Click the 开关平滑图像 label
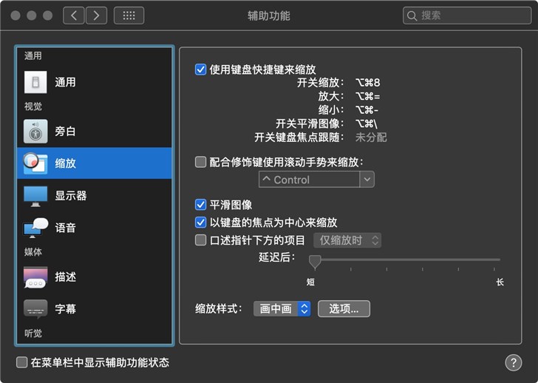Screen dimensions: 538x383 pyautogui.click(x=309, y=123)
